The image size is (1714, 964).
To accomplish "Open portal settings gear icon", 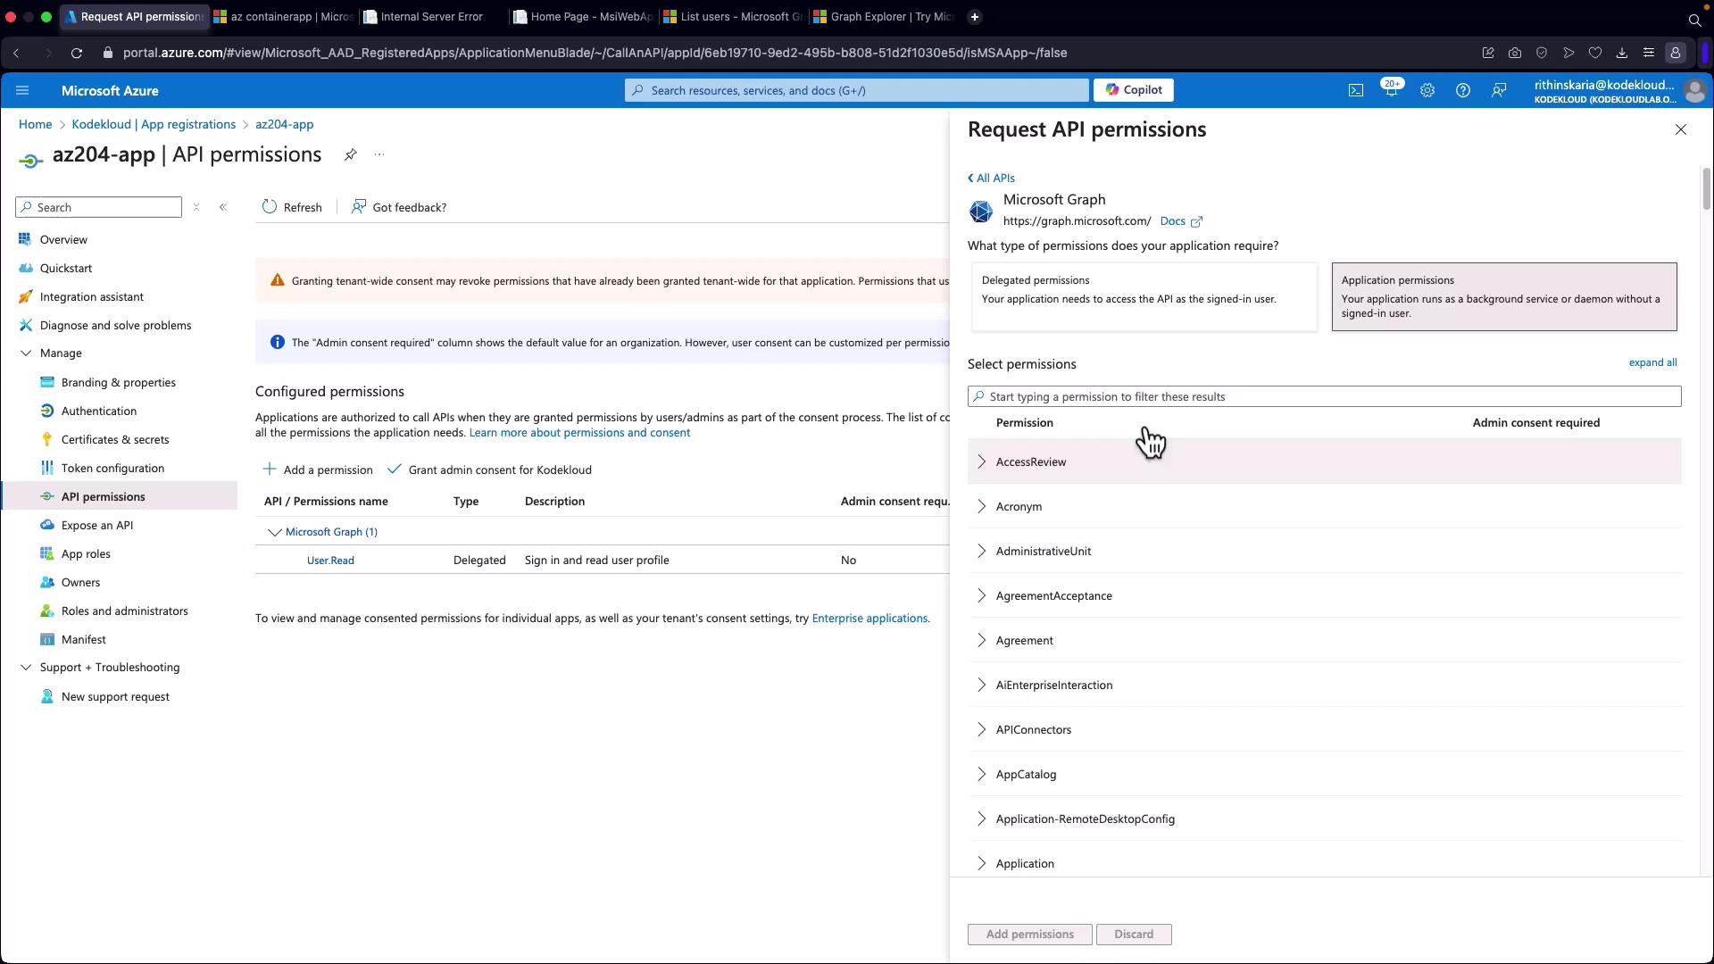I will 1427,90.
